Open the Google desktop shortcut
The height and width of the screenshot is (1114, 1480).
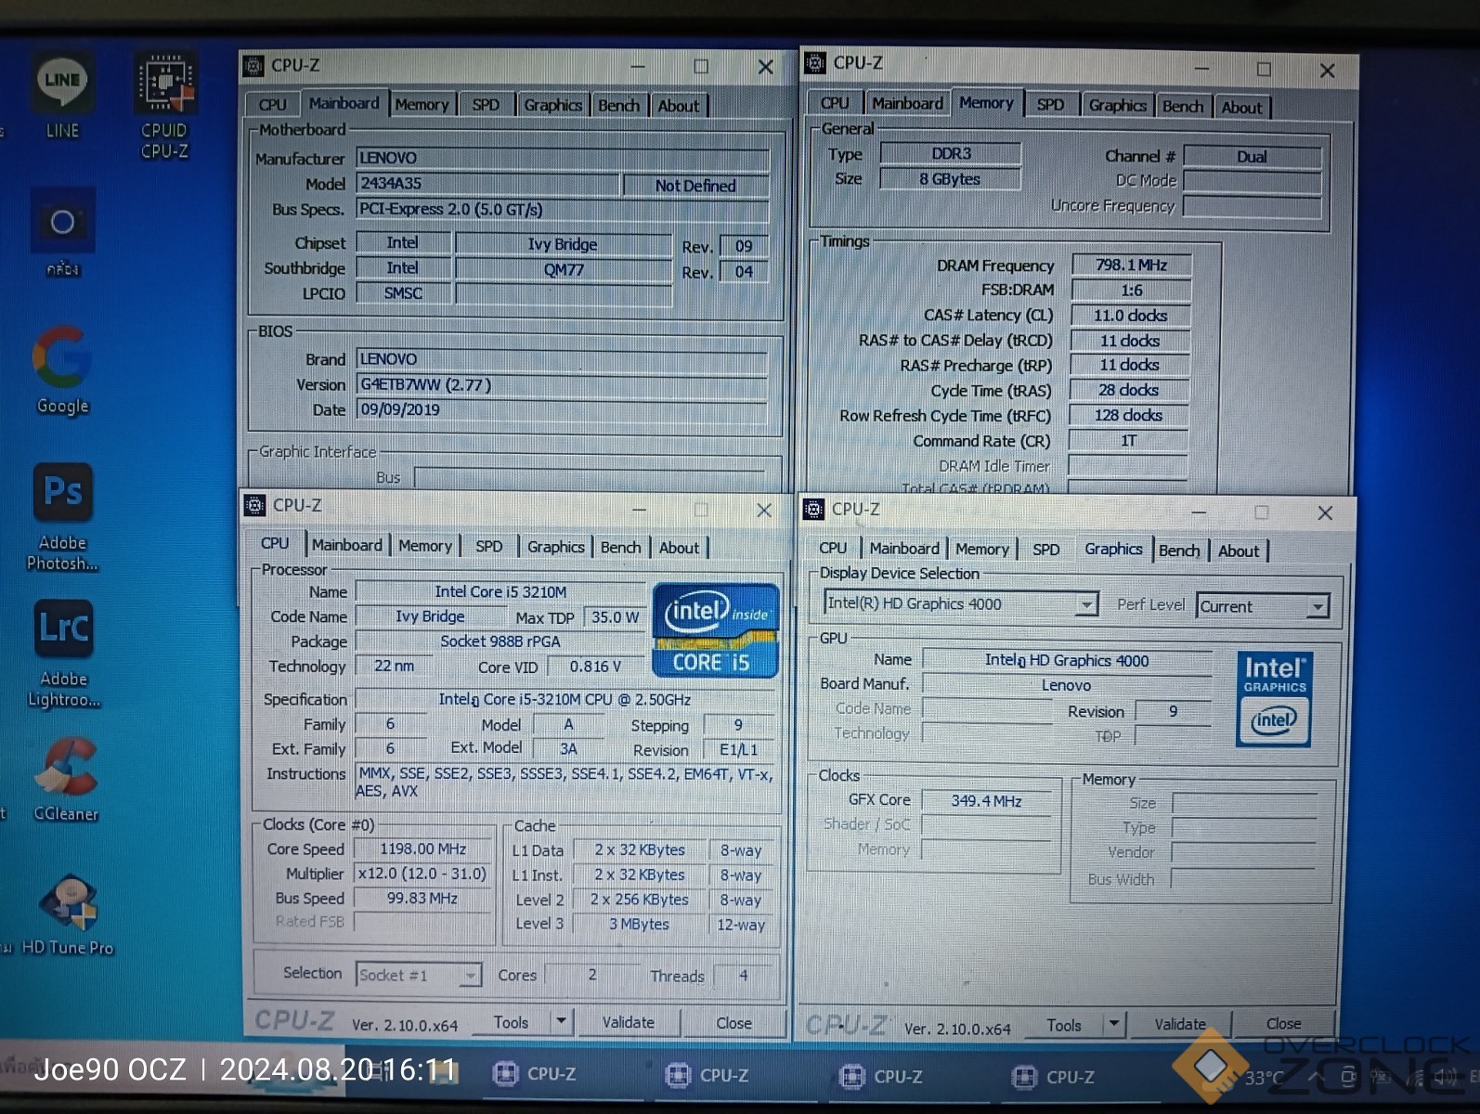pyautogui.click(x=62, y=369)
